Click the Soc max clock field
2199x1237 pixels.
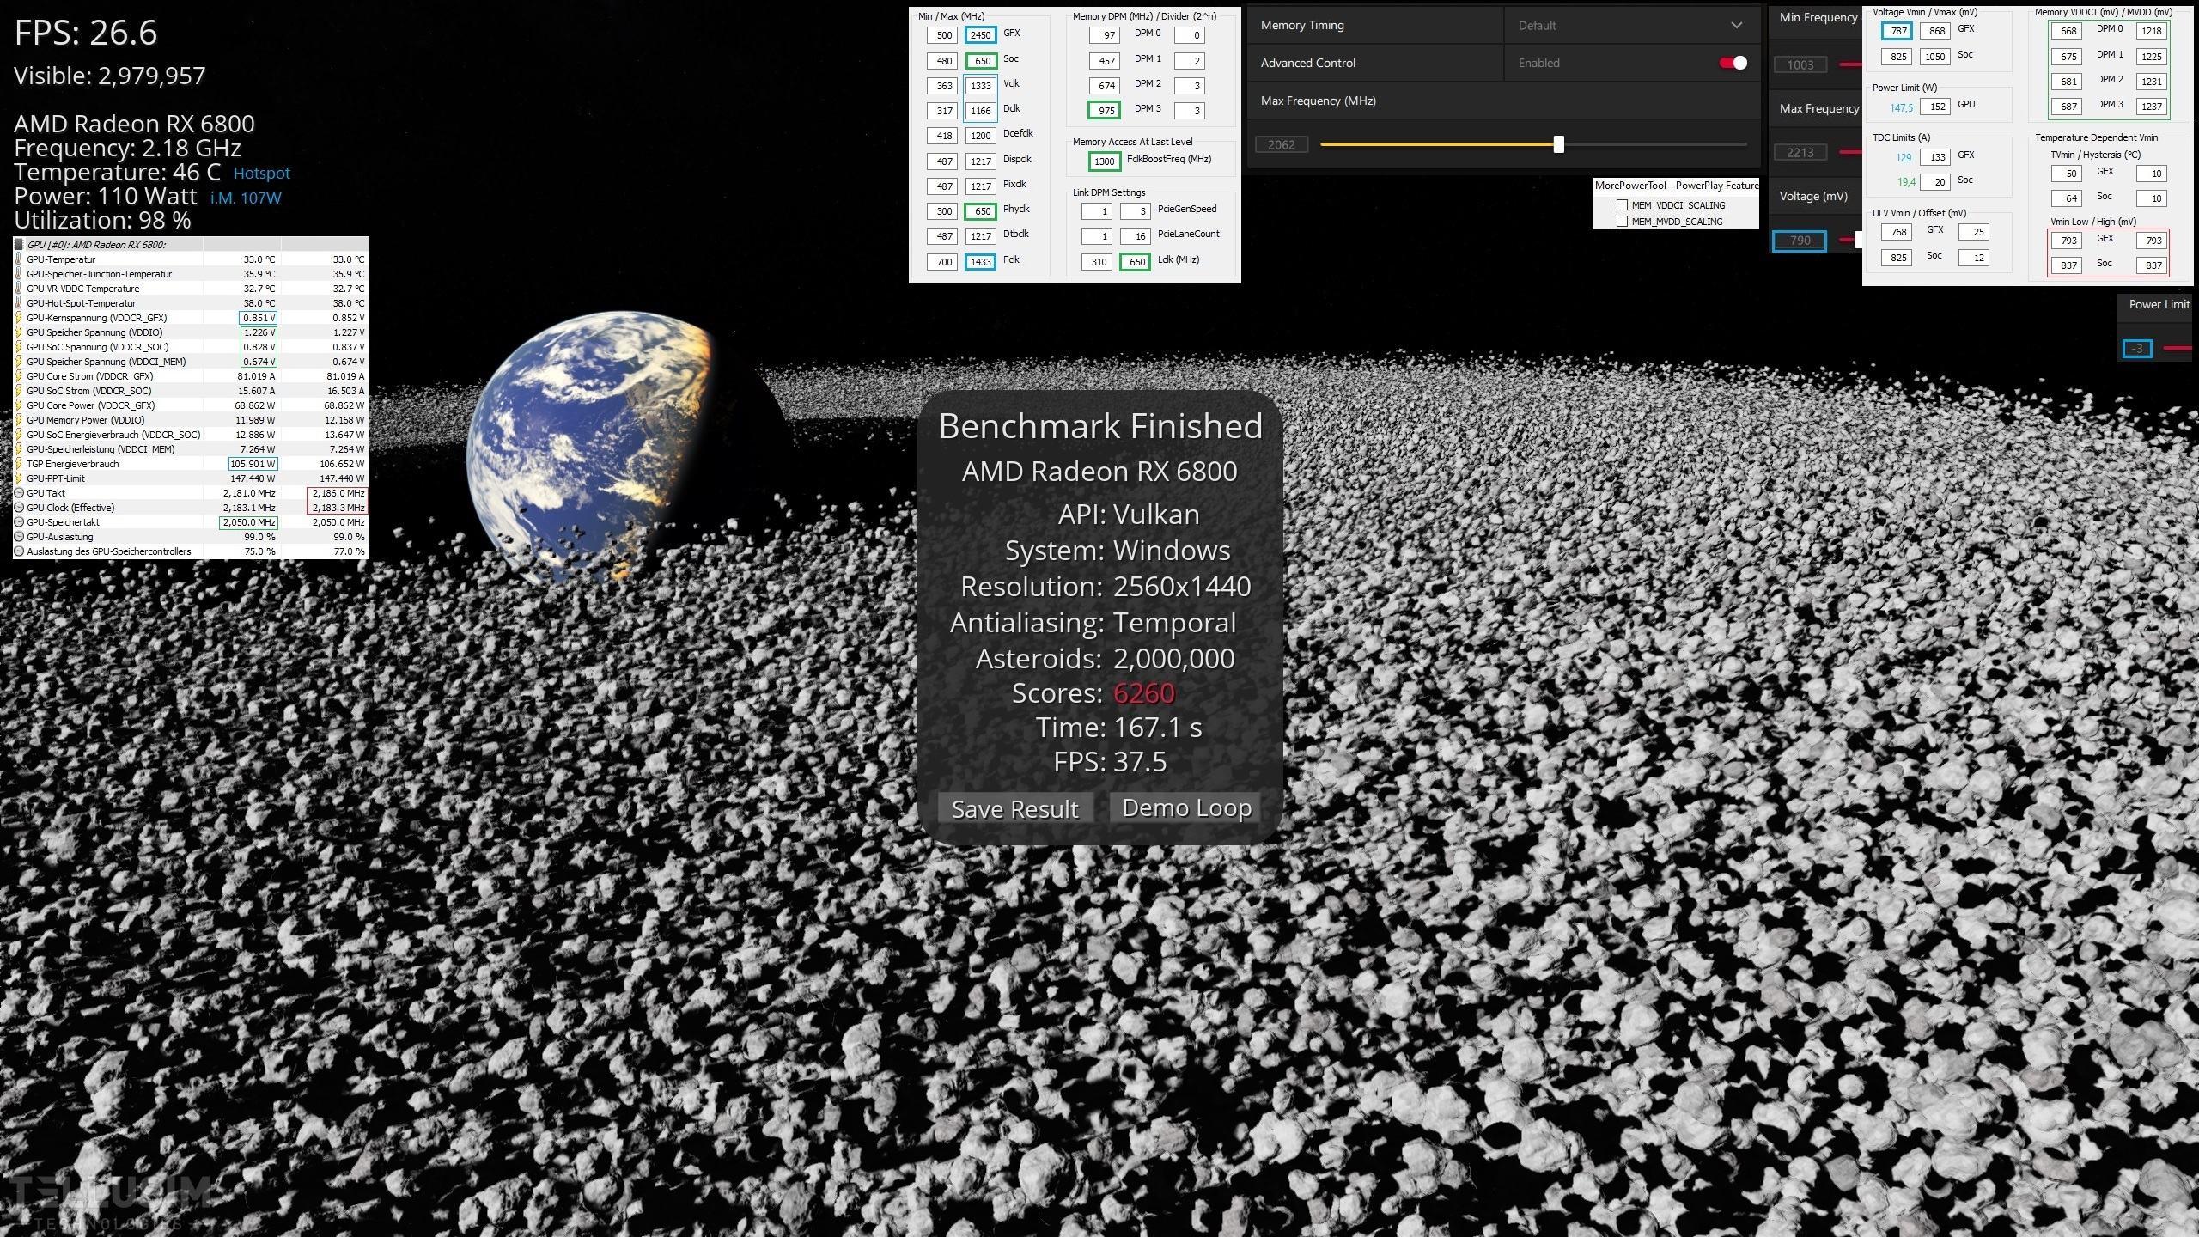(980, 61)
